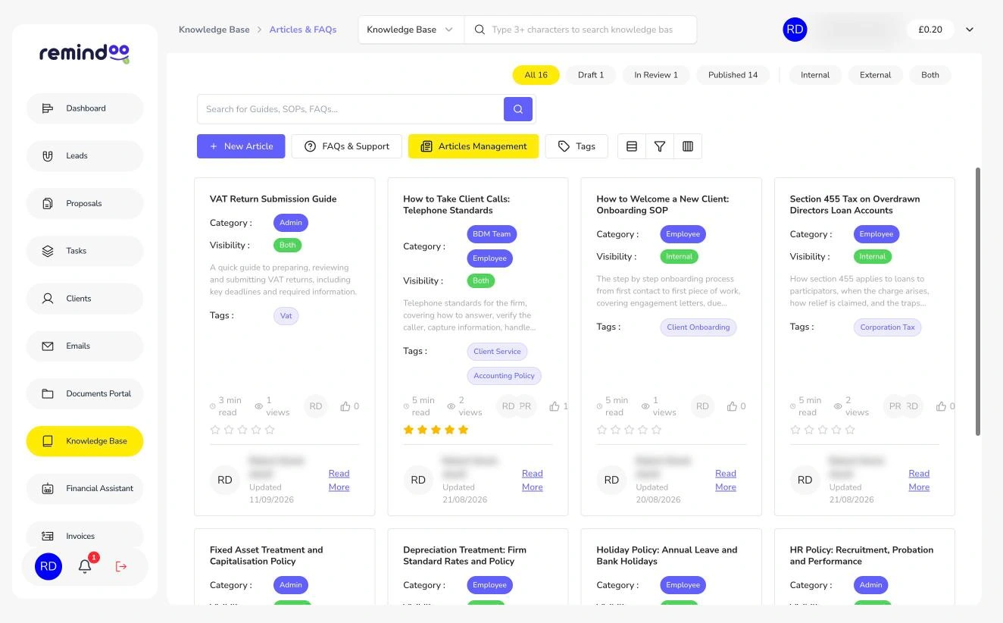Open the filter funnel icon
The width and height of the screenshot is (1003, 623).
point(660,146)
